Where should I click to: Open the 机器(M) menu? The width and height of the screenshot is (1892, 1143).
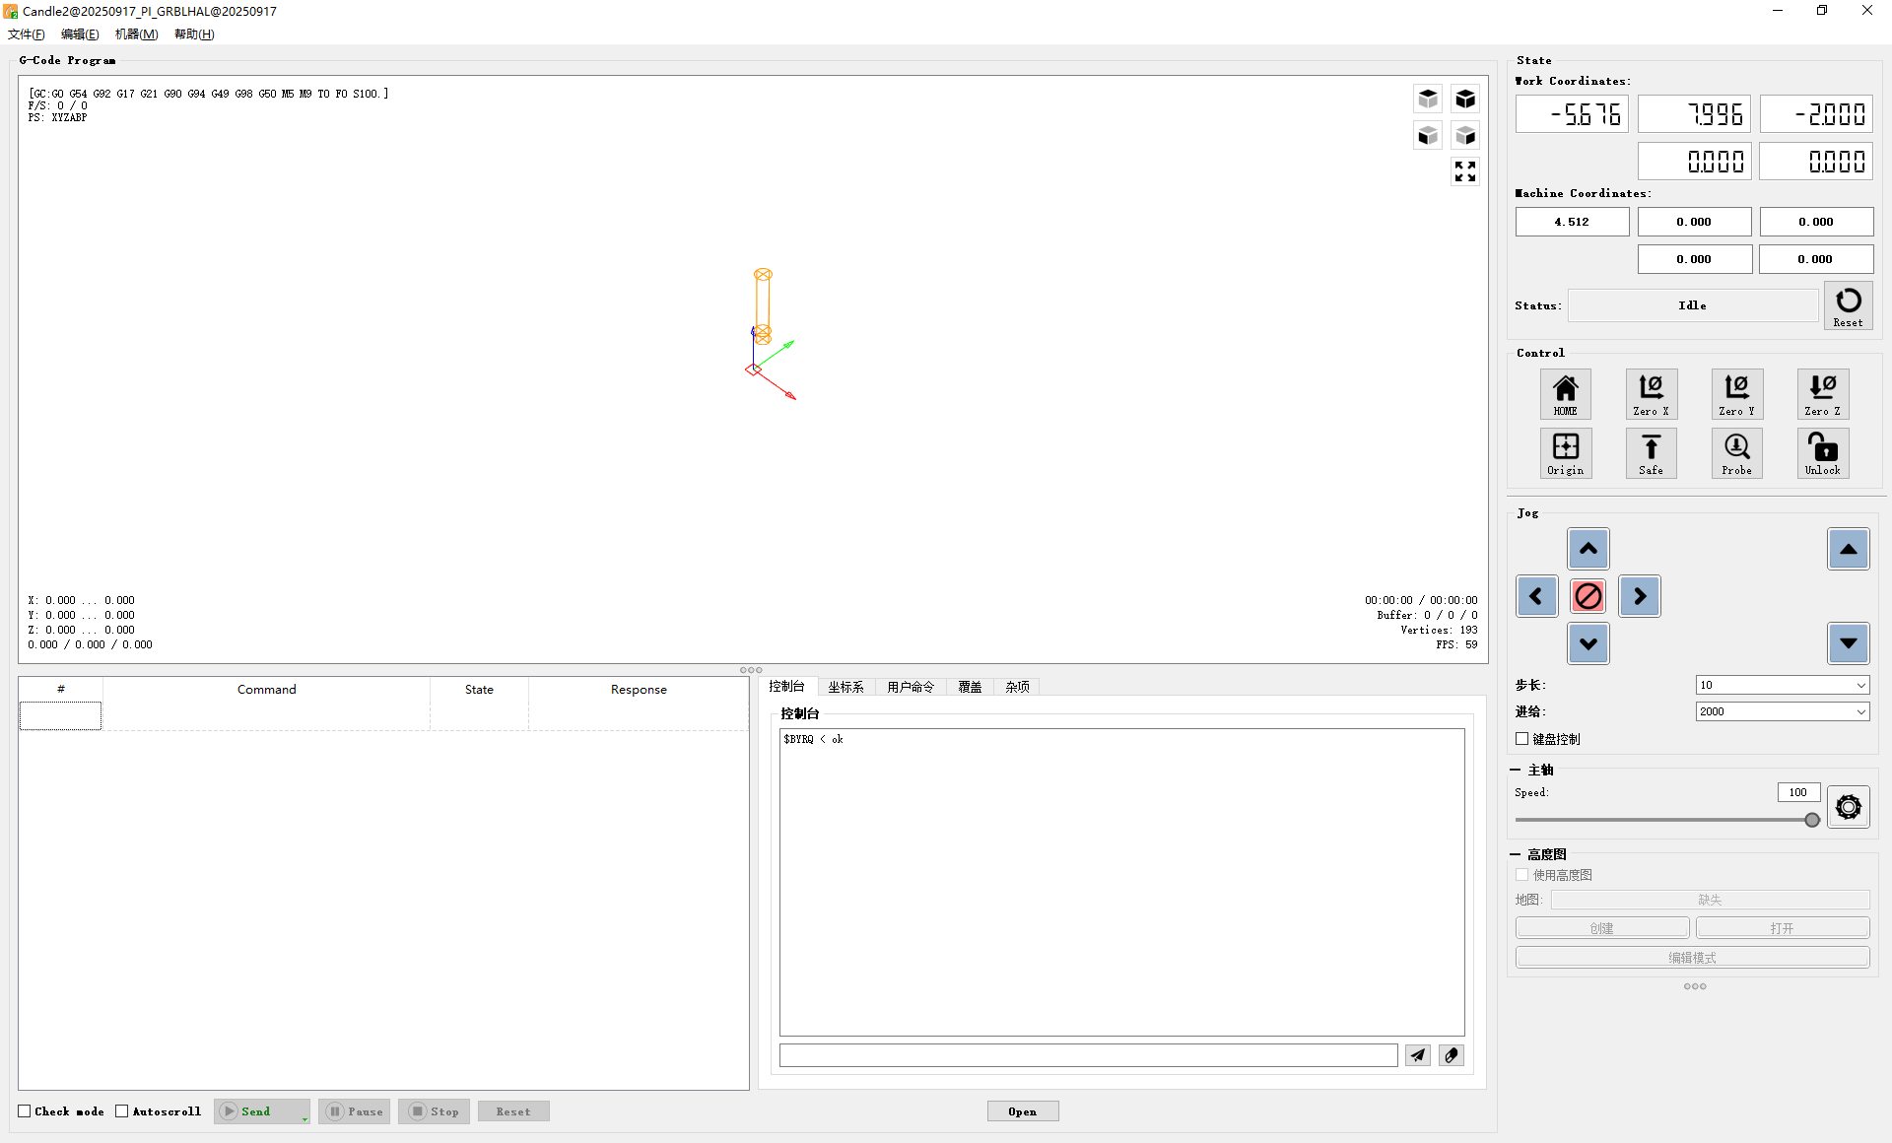point(136,34)
